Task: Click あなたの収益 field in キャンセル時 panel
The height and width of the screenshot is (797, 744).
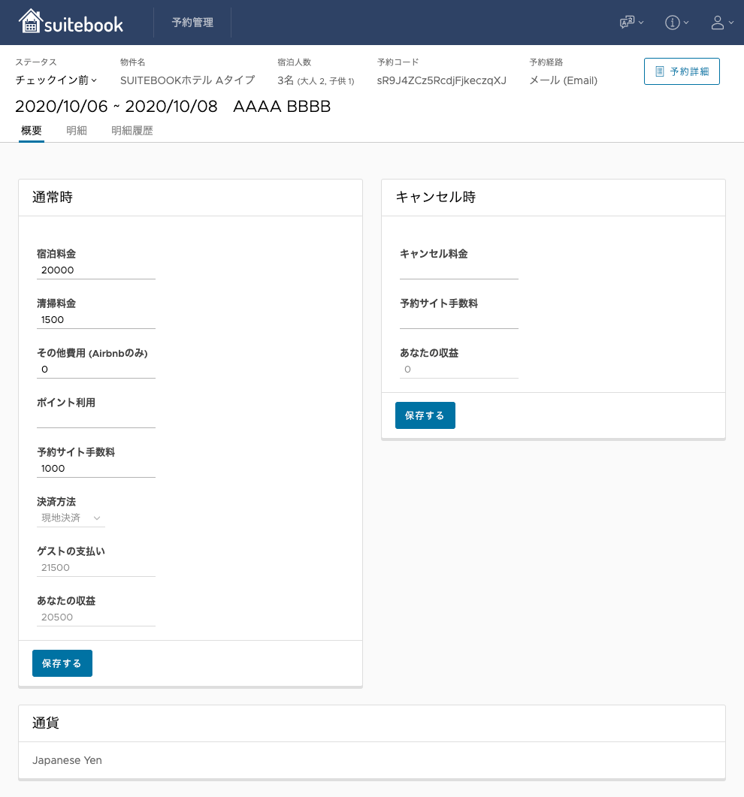Action: [458, 369]
